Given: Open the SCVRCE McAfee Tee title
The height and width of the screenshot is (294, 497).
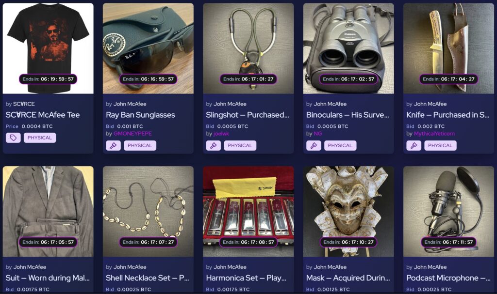Looking at the screenshot, I should [43, 115].
